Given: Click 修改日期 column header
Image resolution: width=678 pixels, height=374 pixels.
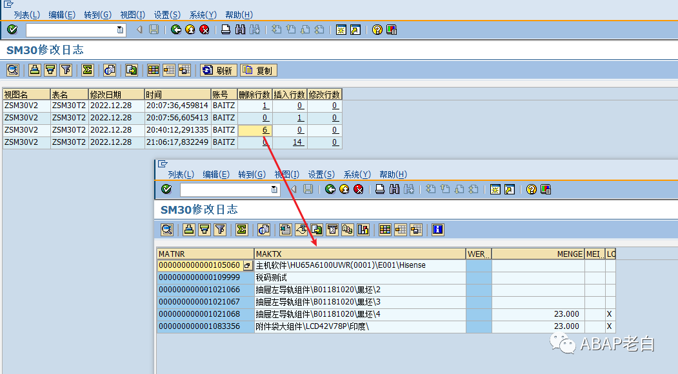Looking at the screenshot, I should 116,94.
